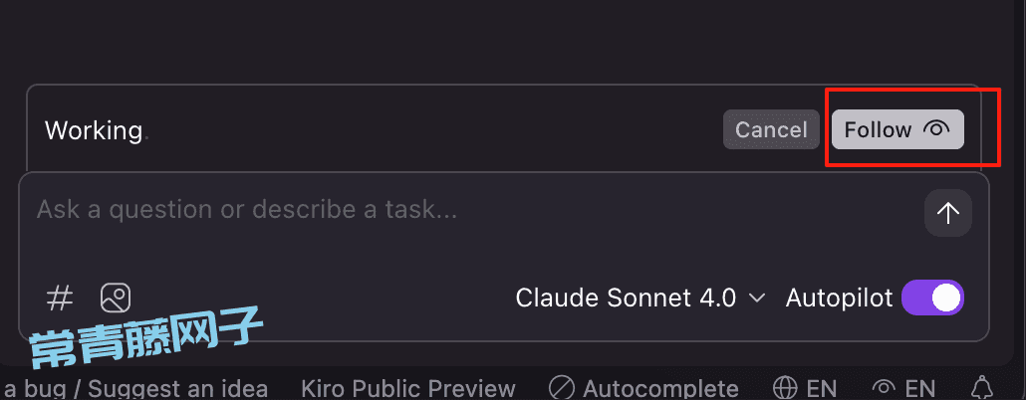Select the Kiro Public Preview status item
This screenshot has height=400, width=1026.
click(408, 388)
